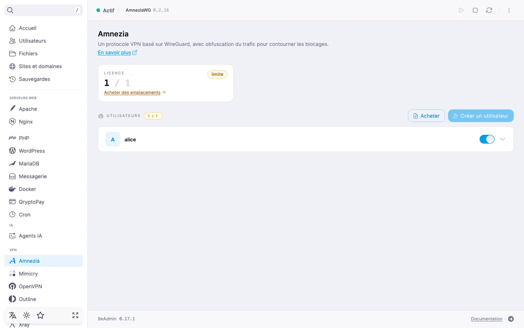Click the Outline logo icon
The height and width of the screenshot is (328, 524).
click(12, 299)
